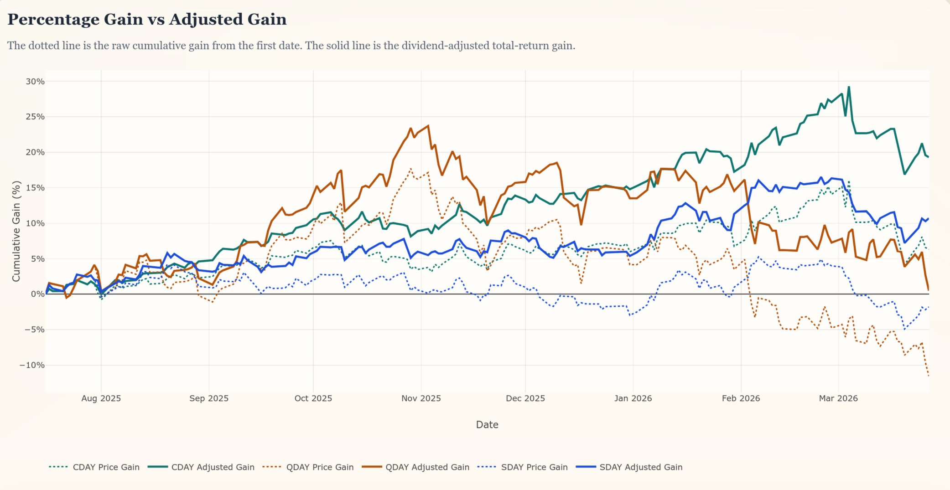Image resolution: width=950 pixels, height=490 pixels.
Task: Click the Percentage Gain vs Adjusted Gain heading
Action: coord(147,20)
